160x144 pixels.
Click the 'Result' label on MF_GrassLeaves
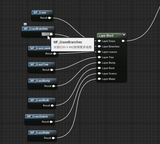point(49,54)
